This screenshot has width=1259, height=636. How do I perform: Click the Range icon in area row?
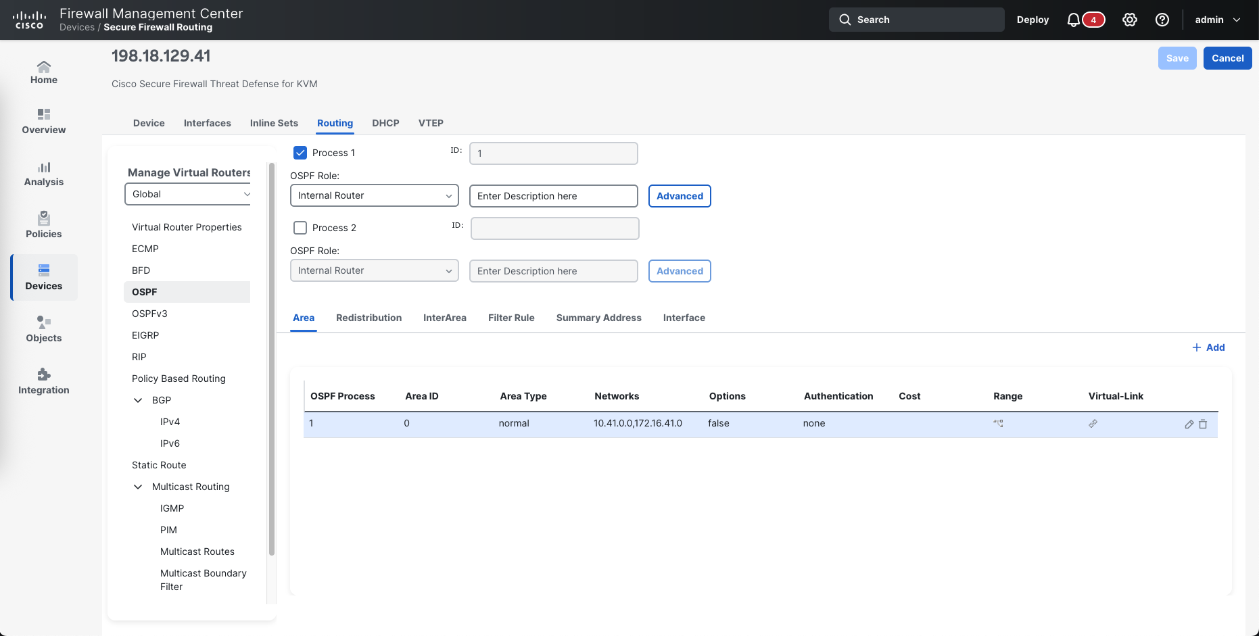pyautogui.click(x=998, y=424)
